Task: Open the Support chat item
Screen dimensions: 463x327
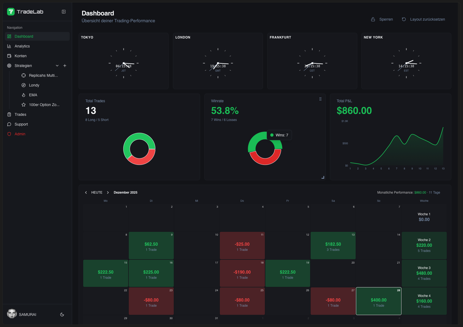Action: (21, 124)
